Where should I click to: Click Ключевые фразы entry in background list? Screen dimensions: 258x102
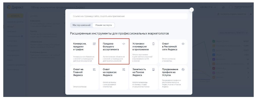click(x=38, y=52)
